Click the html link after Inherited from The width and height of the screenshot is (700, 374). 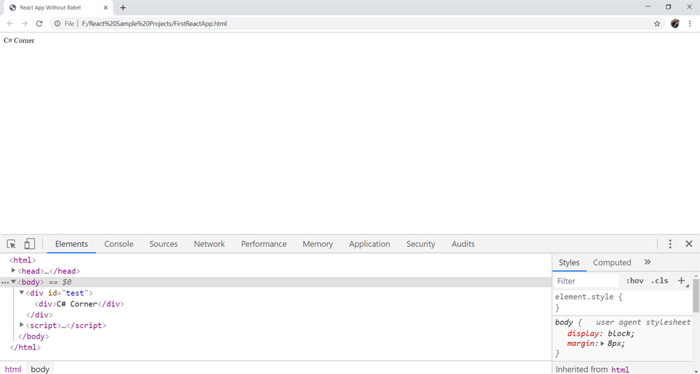(620, 369)
